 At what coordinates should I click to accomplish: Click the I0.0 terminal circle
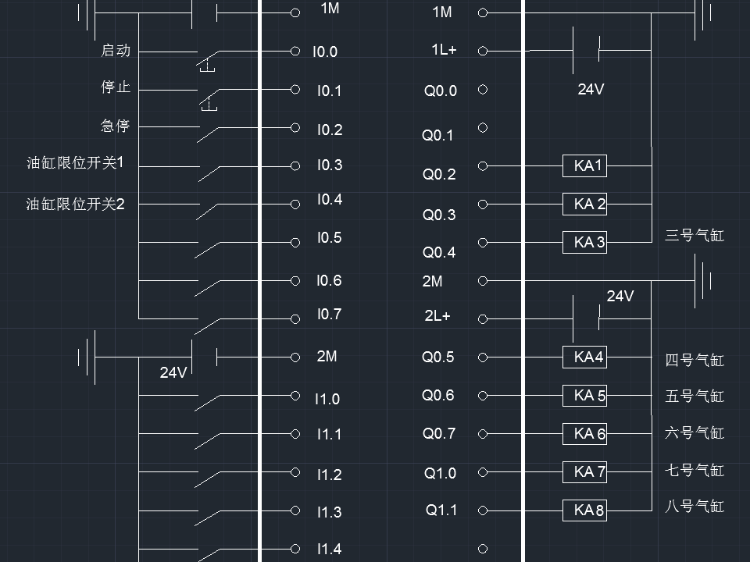point(295,51)
